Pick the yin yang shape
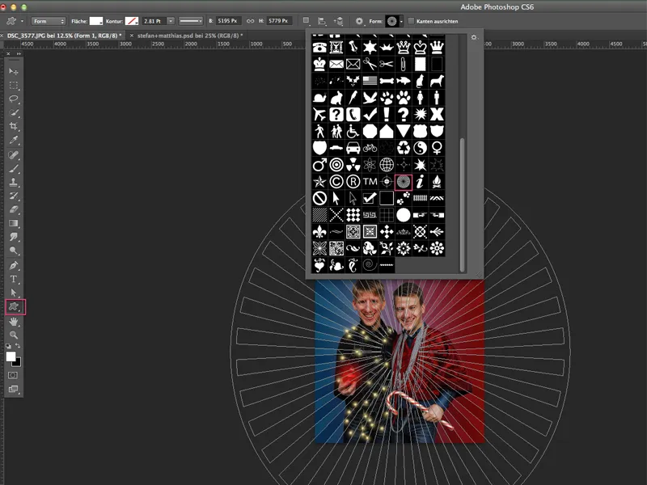 coord(420,148)
